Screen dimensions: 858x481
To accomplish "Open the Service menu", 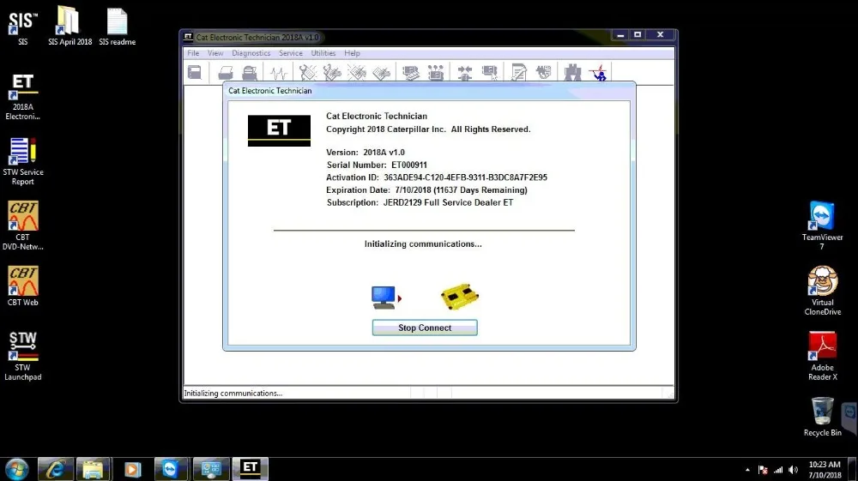I will [291, 53].
